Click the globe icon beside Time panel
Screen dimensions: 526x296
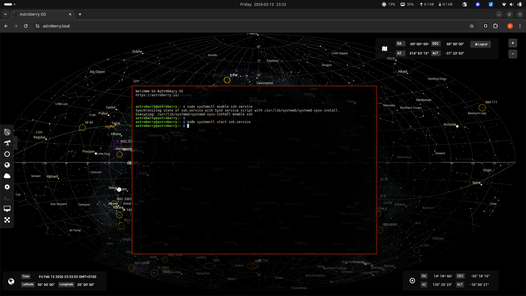coord(11,281)
